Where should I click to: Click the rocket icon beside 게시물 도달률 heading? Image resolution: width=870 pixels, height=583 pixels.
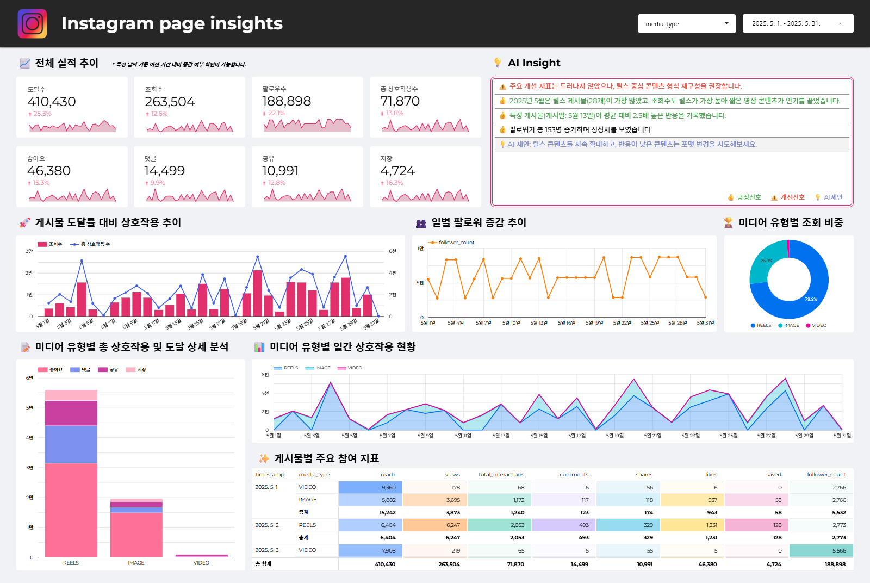(24, 222)
